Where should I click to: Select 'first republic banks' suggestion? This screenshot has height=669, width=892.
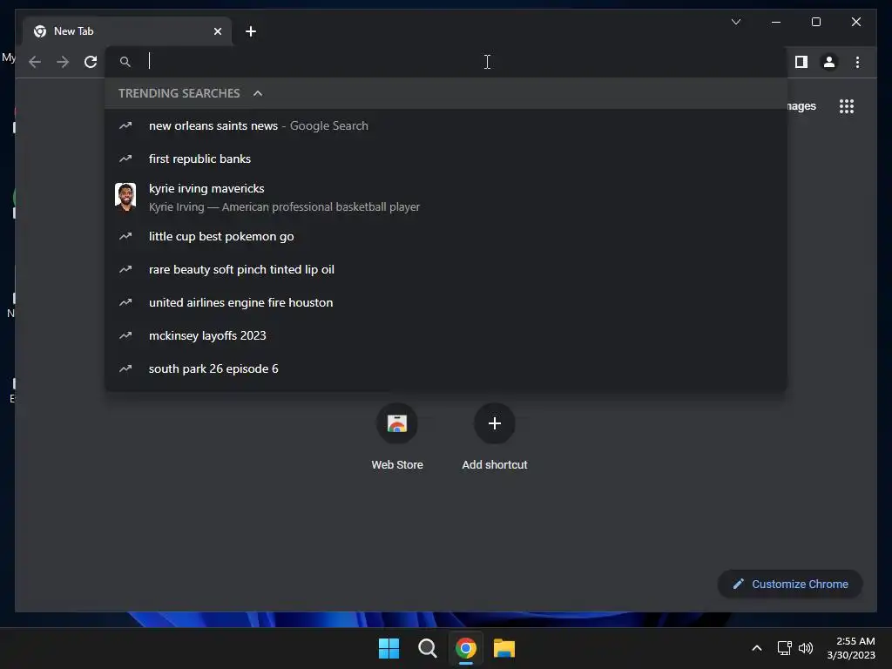click(446, 159)
